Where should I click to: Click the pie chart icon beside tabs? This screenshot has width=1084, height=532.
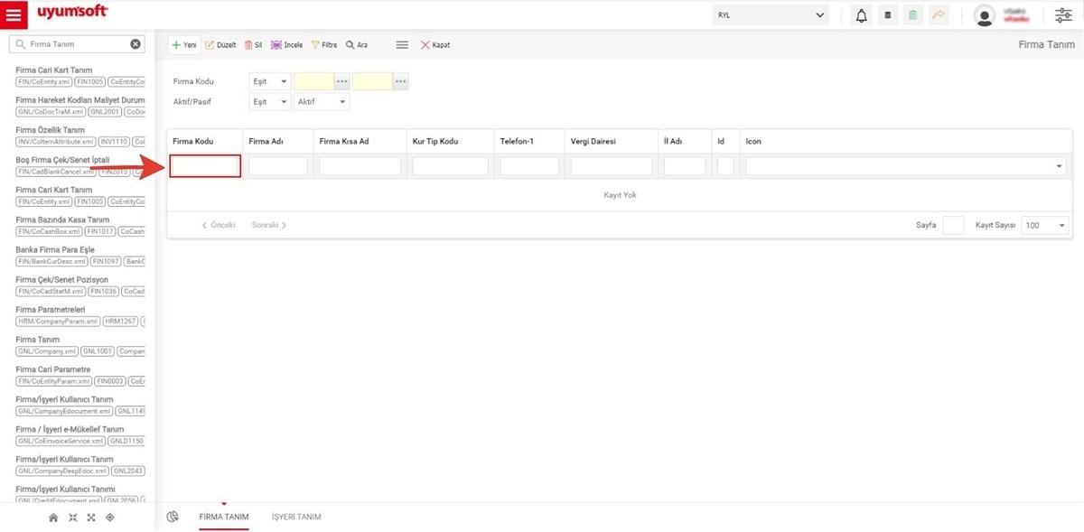pos(173,517)
